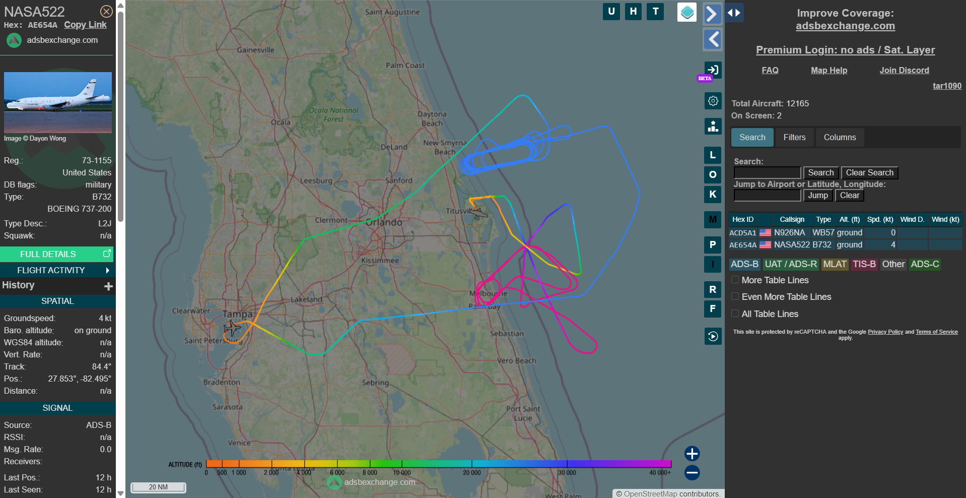Screen dimensions: 966x498
Task: Enable More Table Lines checkbox
Action: pyautogui.click(x=735, y=280)
